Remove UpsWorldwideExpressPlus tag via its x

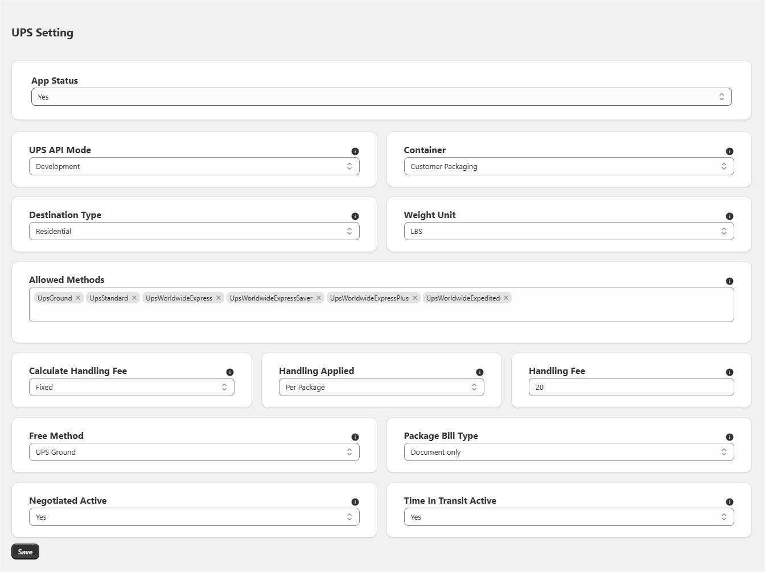tap(415, 298)
